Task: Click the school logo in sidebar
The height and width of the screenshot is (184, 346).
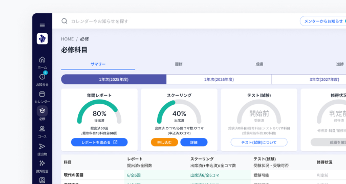Action: point(42,39)
